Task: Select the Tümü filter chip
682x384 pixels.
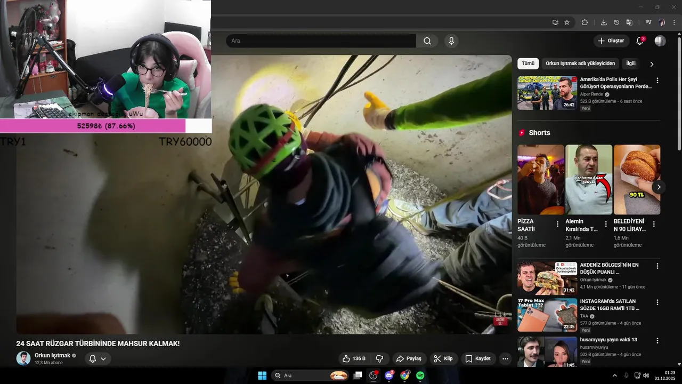Action: pyautogui.click(x=528, y=63)
